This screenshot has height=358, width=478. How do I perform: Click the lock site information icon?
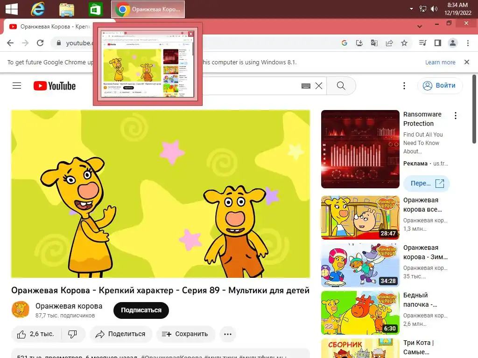click(x=59, y=43)
